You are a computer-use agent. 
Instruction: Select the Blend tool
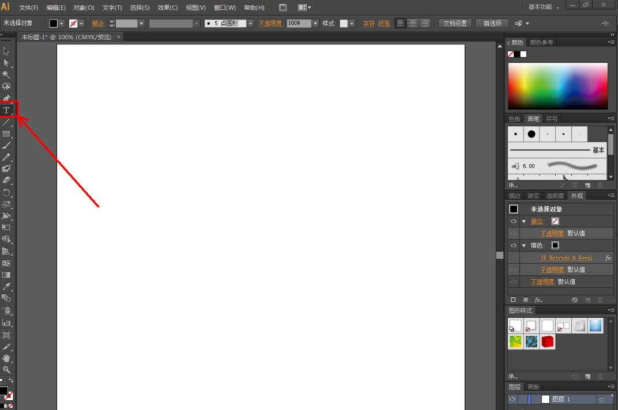(6, 298)
